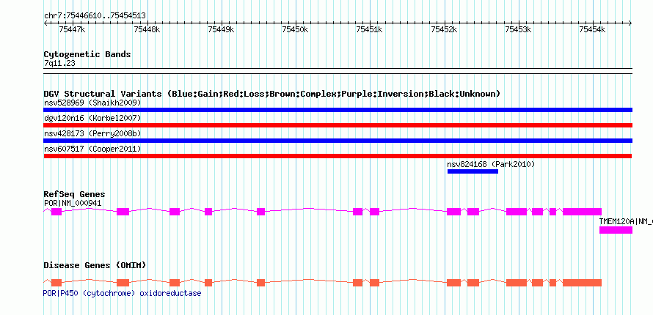Open the nsv528969 (Shaikh2009) variant label
653x315 pixels.
point(92,103)
